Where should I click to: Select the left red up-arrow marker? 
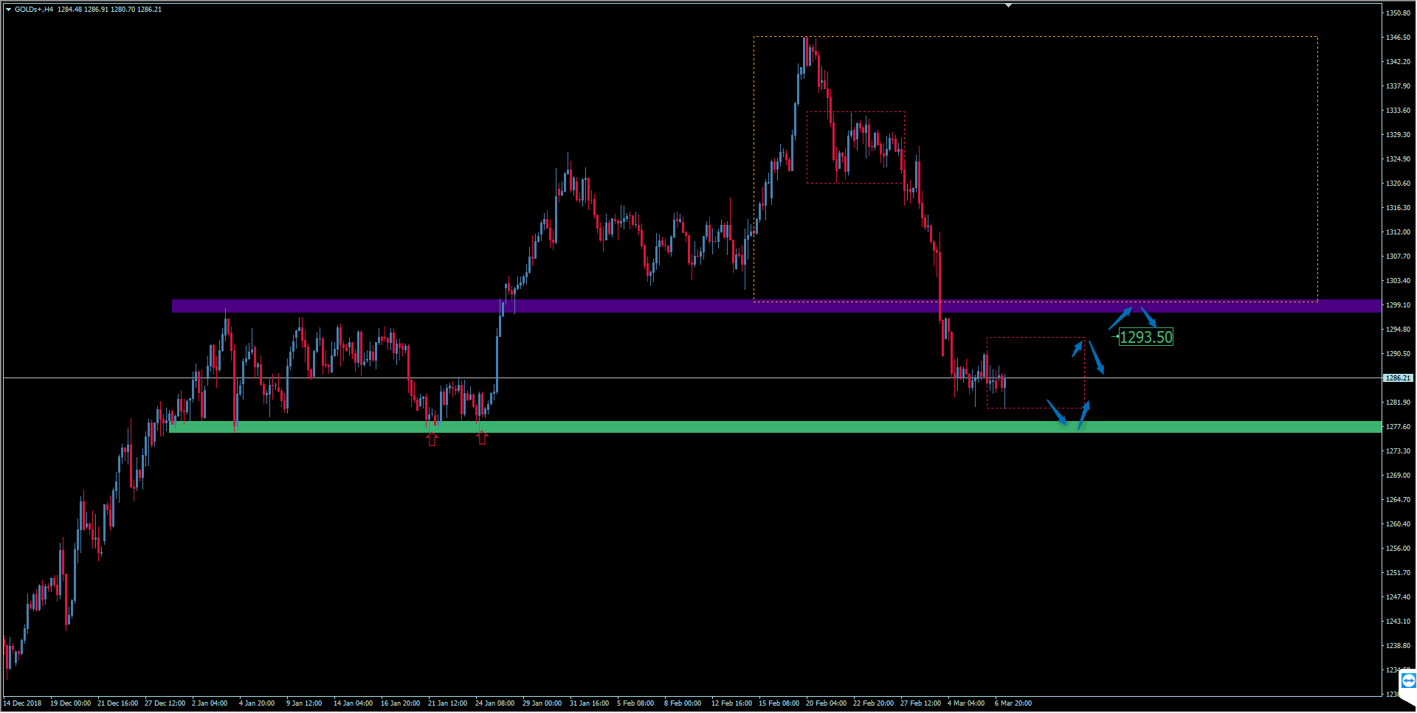click(x=432, y=439)
